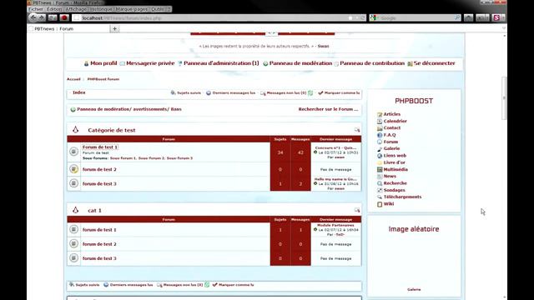Click the PHPBoost forum breadcrumb link
The image size is (534, 300).
tap(103, 79)
